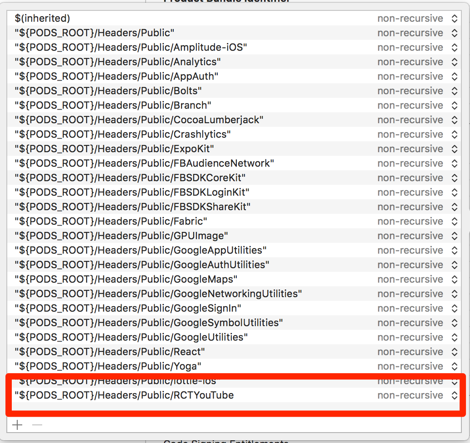Select the Headers/Public/FBSDKCoreKit path entry
470x443 pixels.
130,178
